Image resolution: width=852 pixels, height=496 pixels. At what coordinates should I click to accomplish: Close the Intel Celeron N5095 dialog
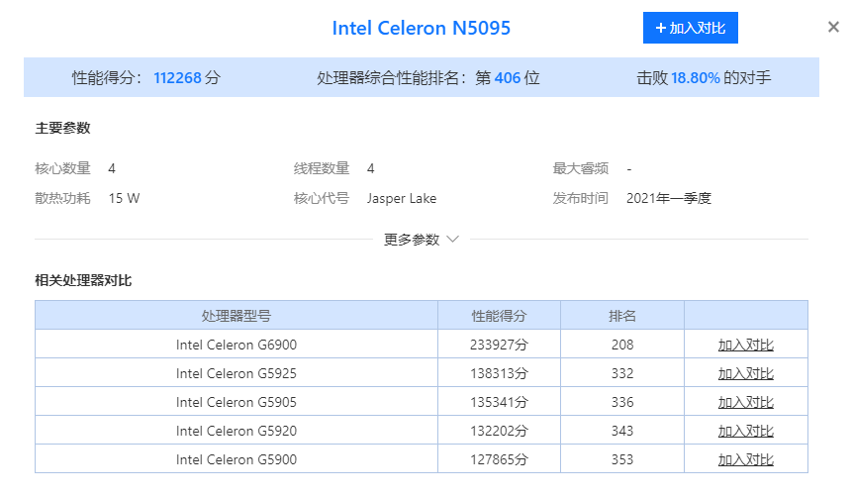833,27
